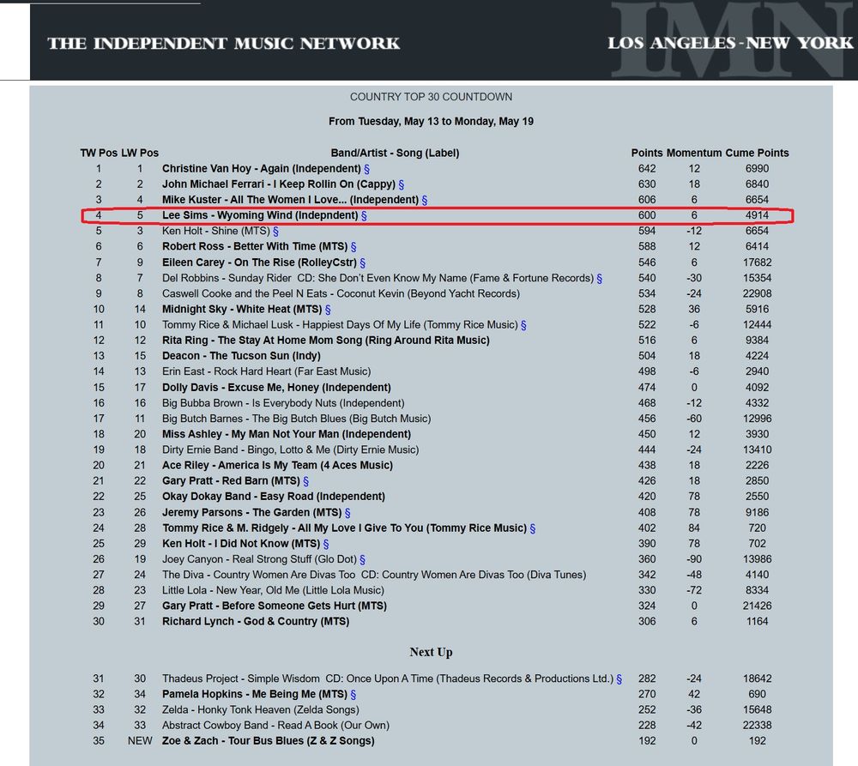
Task: Click the Points column header
Action: coord(647,153)
